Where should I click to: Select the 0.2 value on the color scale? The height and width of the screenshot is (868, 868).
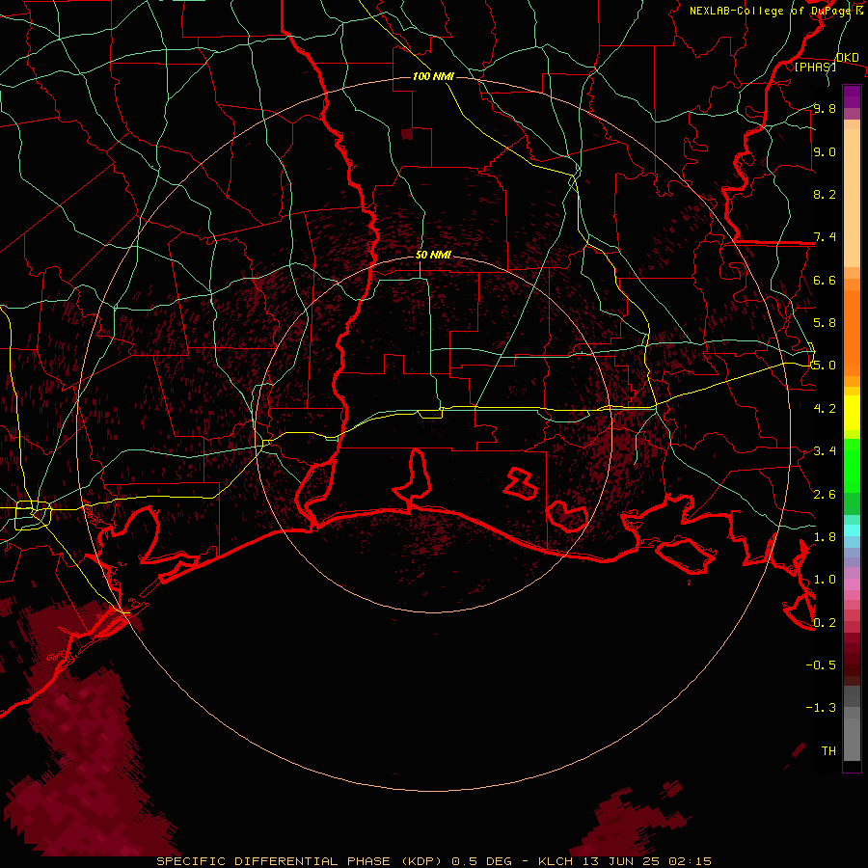click(x=825, y=623)
